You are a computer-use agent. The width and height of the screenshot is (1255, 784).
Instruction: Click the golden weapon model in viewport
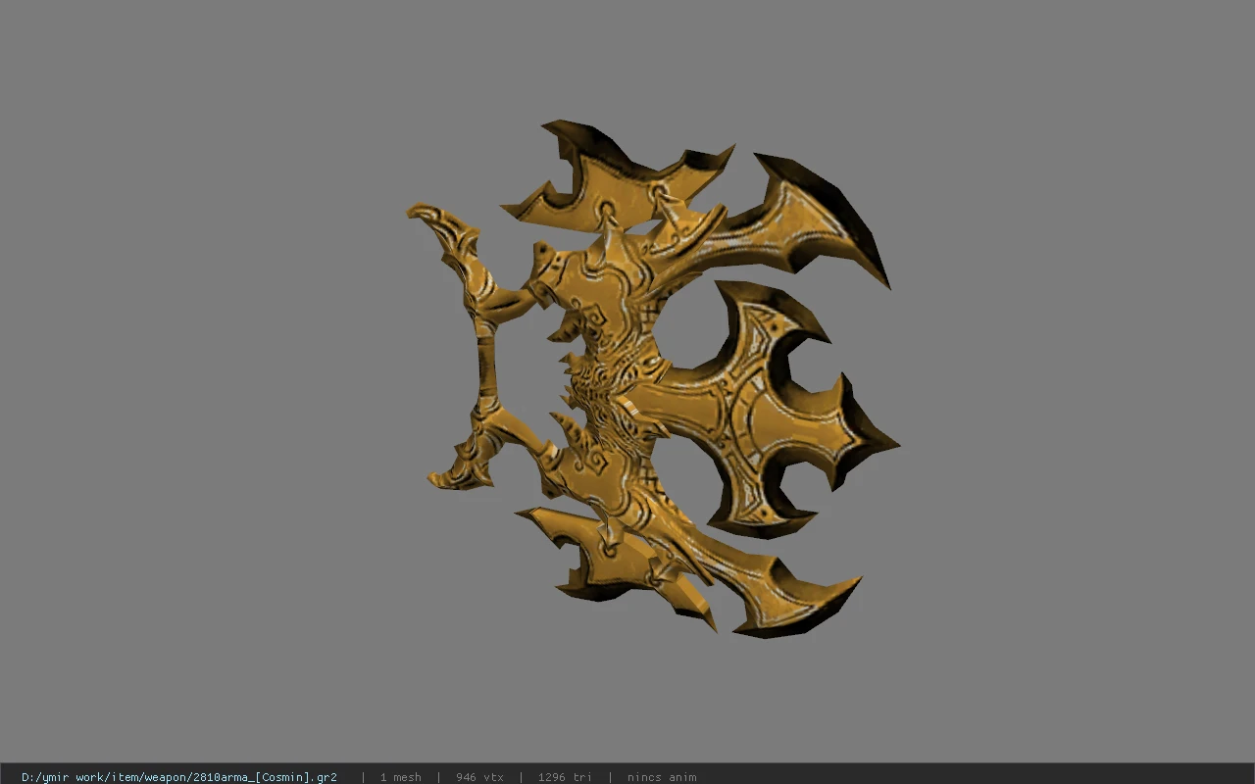coord(652,379)
